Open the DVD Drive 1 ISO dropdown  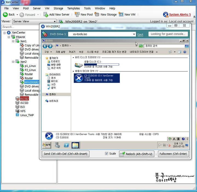point(134,34)
